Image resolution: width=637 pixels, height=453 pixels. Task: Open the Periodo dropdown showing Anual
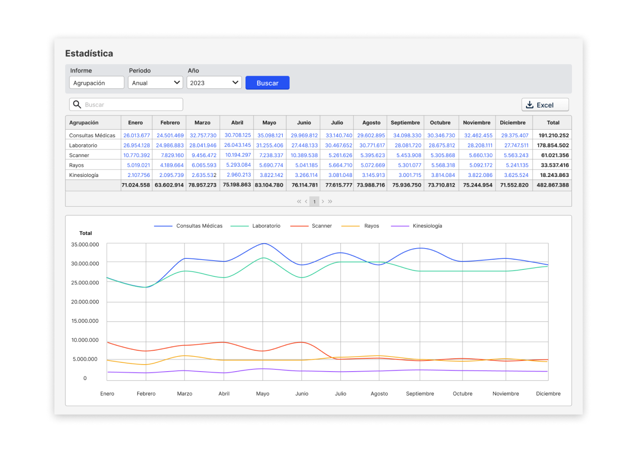click(x=155, y=83)
